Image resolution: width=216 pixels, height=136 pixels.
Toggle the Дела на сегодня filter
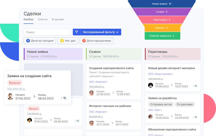tap(40, 41)
